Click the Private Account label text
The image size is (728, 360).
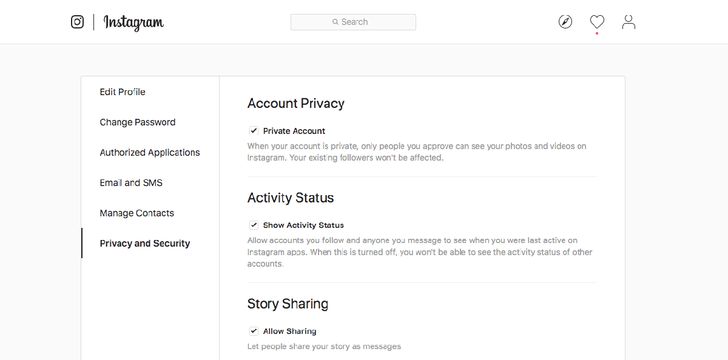[x=294, y=131]
